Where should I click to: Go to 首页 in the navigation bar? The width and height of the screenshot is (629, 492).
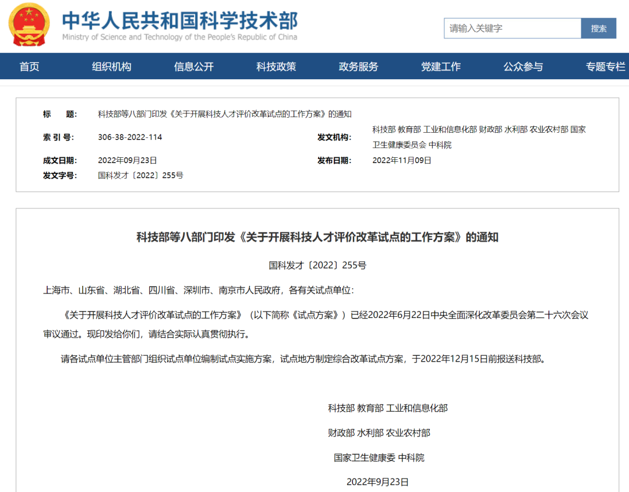pyautogui.click(x=29, y=66)
